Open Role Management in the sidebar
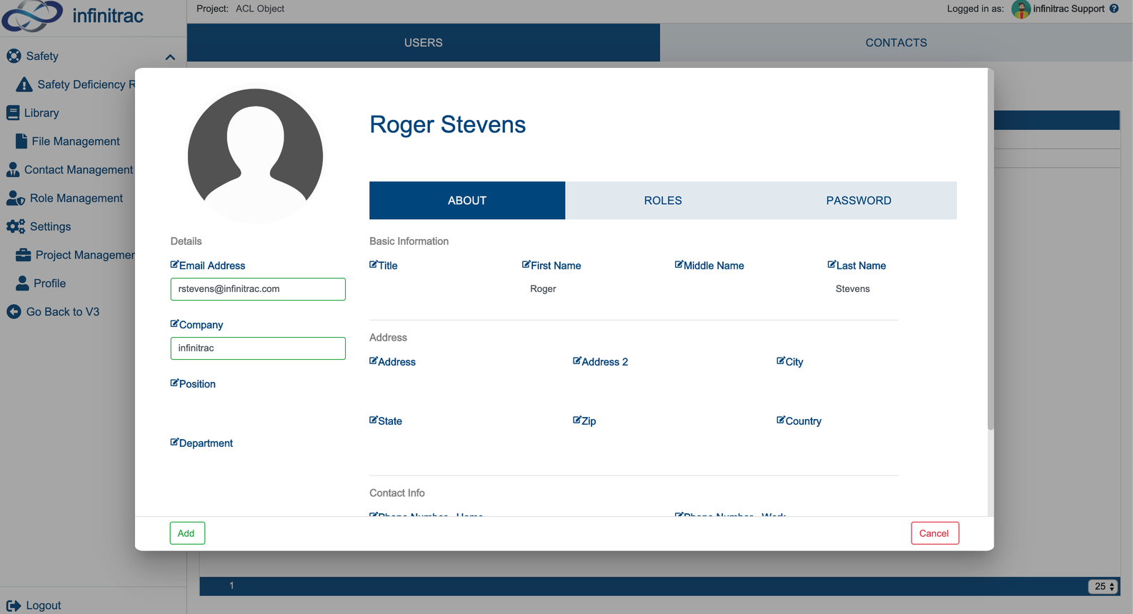This screenshot has height=614, width=1133. [65, 198]
